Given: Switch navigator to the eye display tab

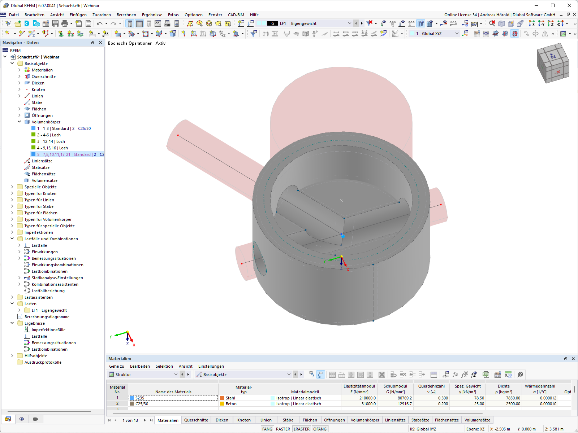Looking at the screenshot, I should click(22, 419).
